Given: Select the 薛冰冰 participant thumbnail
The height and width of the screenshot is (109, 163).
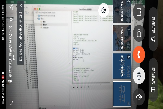Looking at the screenshot, I should (122, 66).
